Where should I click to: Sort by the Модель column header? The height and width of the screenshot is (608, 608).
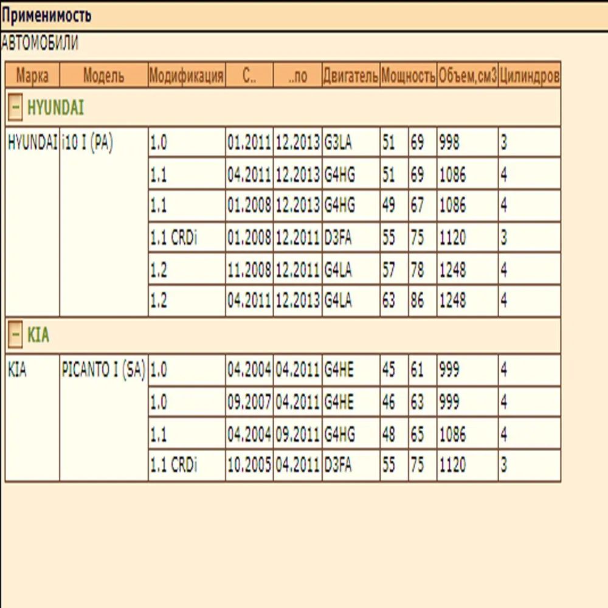103,77
